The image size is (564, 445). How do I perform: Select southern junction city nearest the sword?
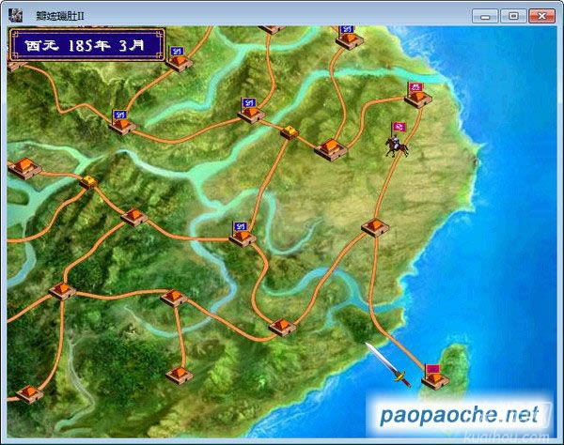pyautogui.click(x=282, y=326)
